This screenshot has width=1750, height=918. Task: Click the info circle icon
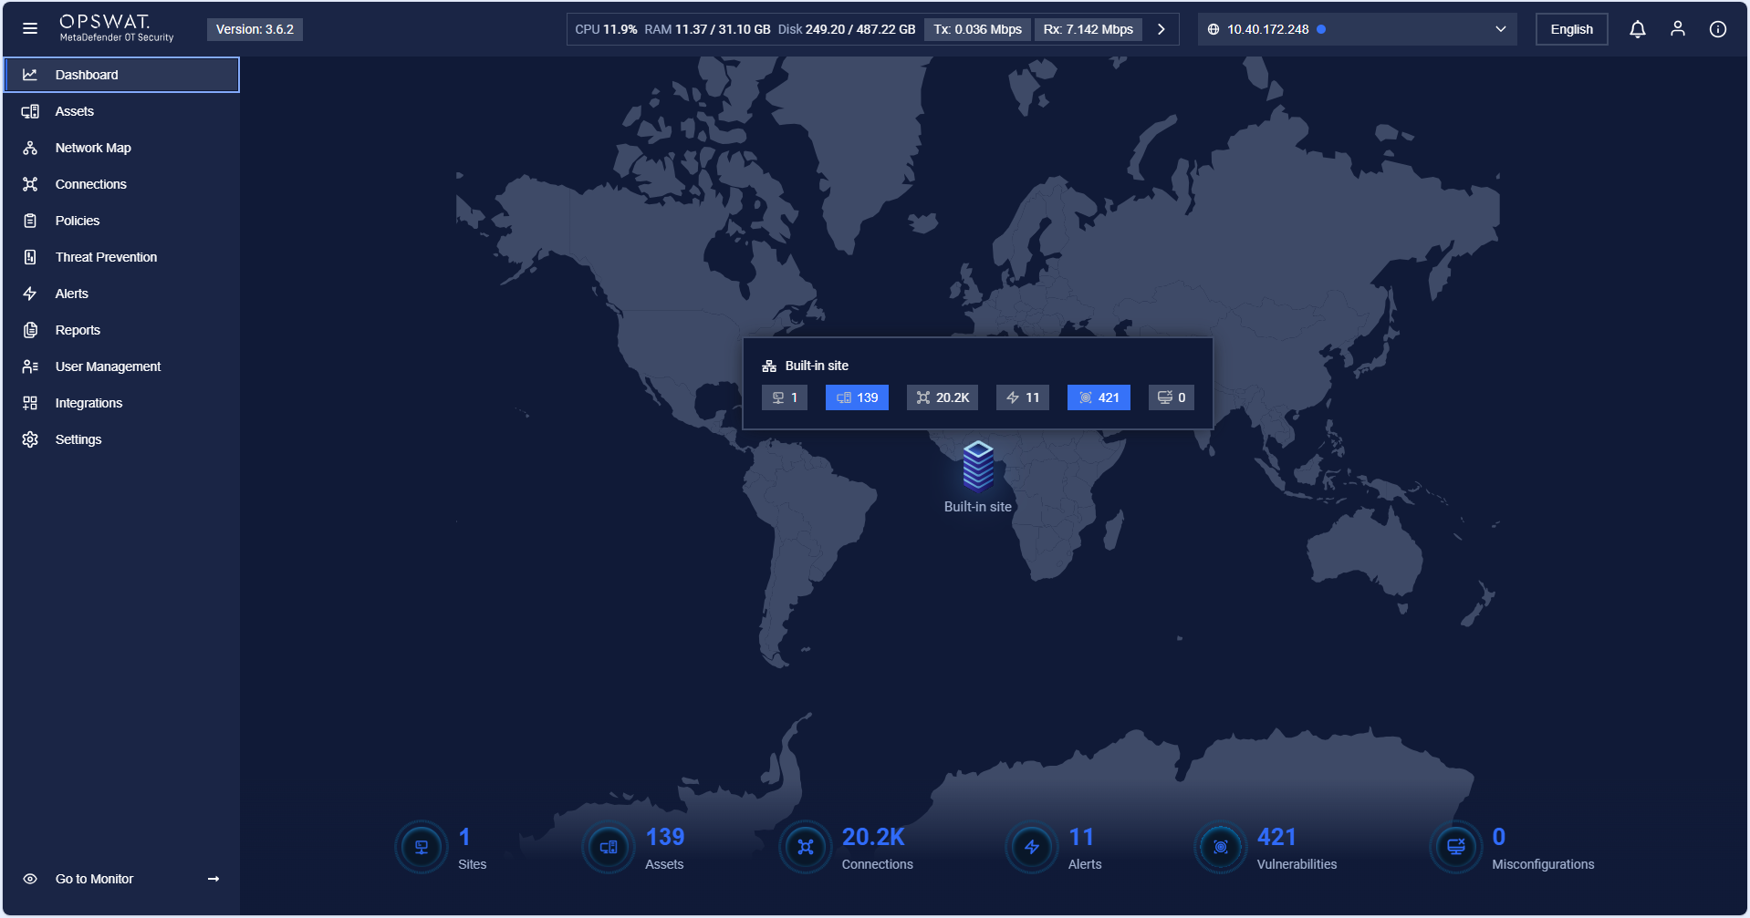point(1717,29)
